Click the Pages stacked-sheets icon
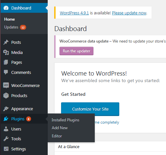This screenshot has height=155, width=166. (6, 62)
